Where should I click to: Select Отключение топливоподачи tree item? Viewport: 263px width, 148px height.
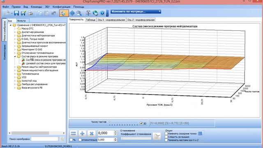point(37,53)
